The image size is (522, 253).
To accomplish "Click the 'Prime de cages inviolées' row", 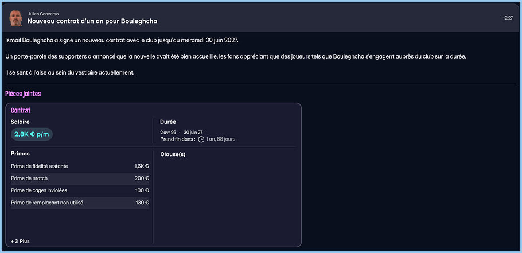I will tap(80, 190).
